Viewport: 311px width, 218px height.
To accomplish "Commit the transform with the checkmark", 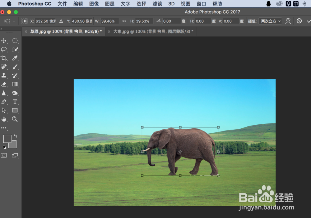I will [309, 21].
